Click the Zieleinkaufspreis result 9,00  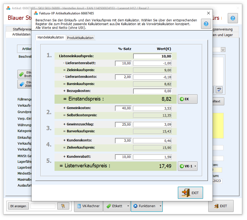tap(152, 70)
